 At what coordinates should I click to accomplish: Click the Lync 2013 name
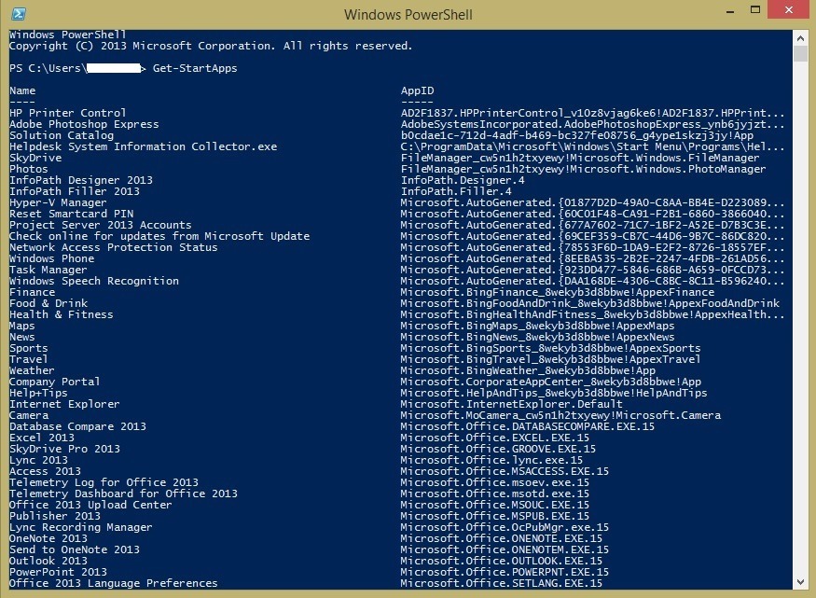pyautogui.click(x=38, y=460)
